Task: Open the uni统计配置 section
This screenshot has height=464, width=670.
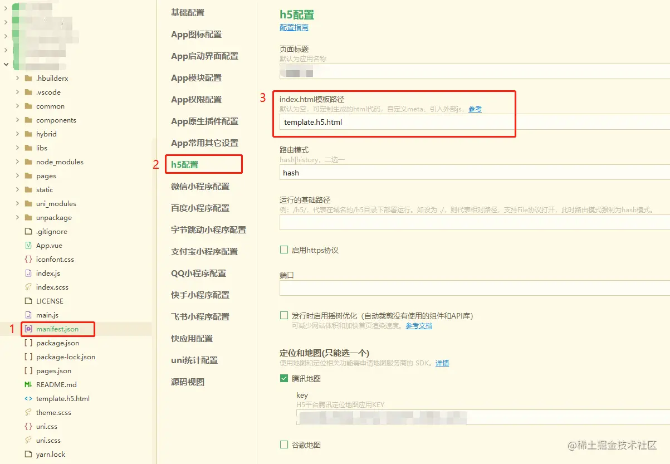Action: click(194, 360)
